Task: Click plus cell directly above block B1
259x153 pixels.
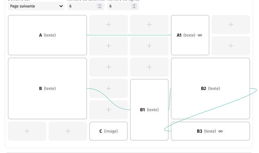Action: [149, 67]
